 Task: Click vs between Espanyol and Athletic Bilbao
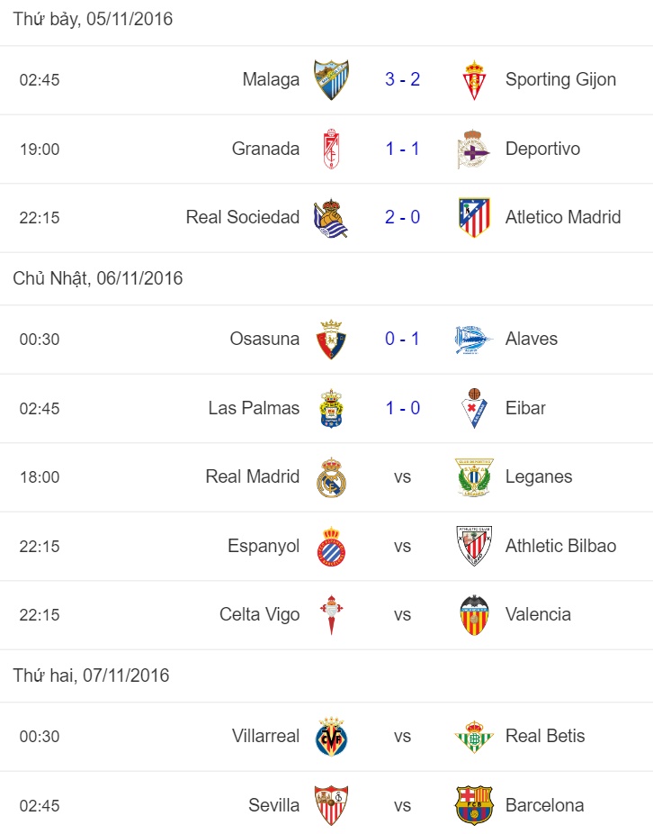402,547
